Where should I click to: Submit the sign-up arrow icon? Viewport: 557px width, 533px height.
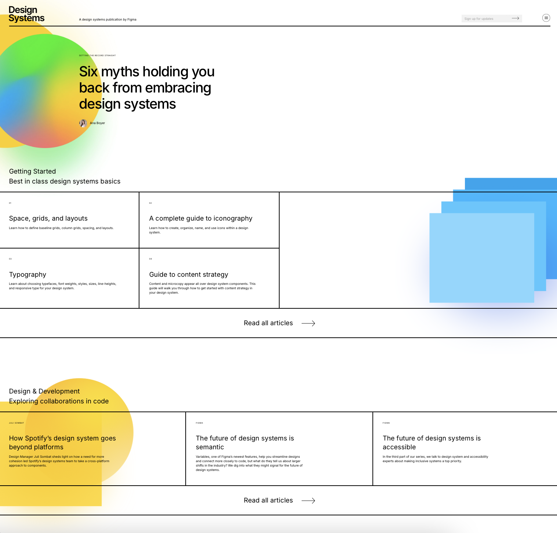(515, 18)
